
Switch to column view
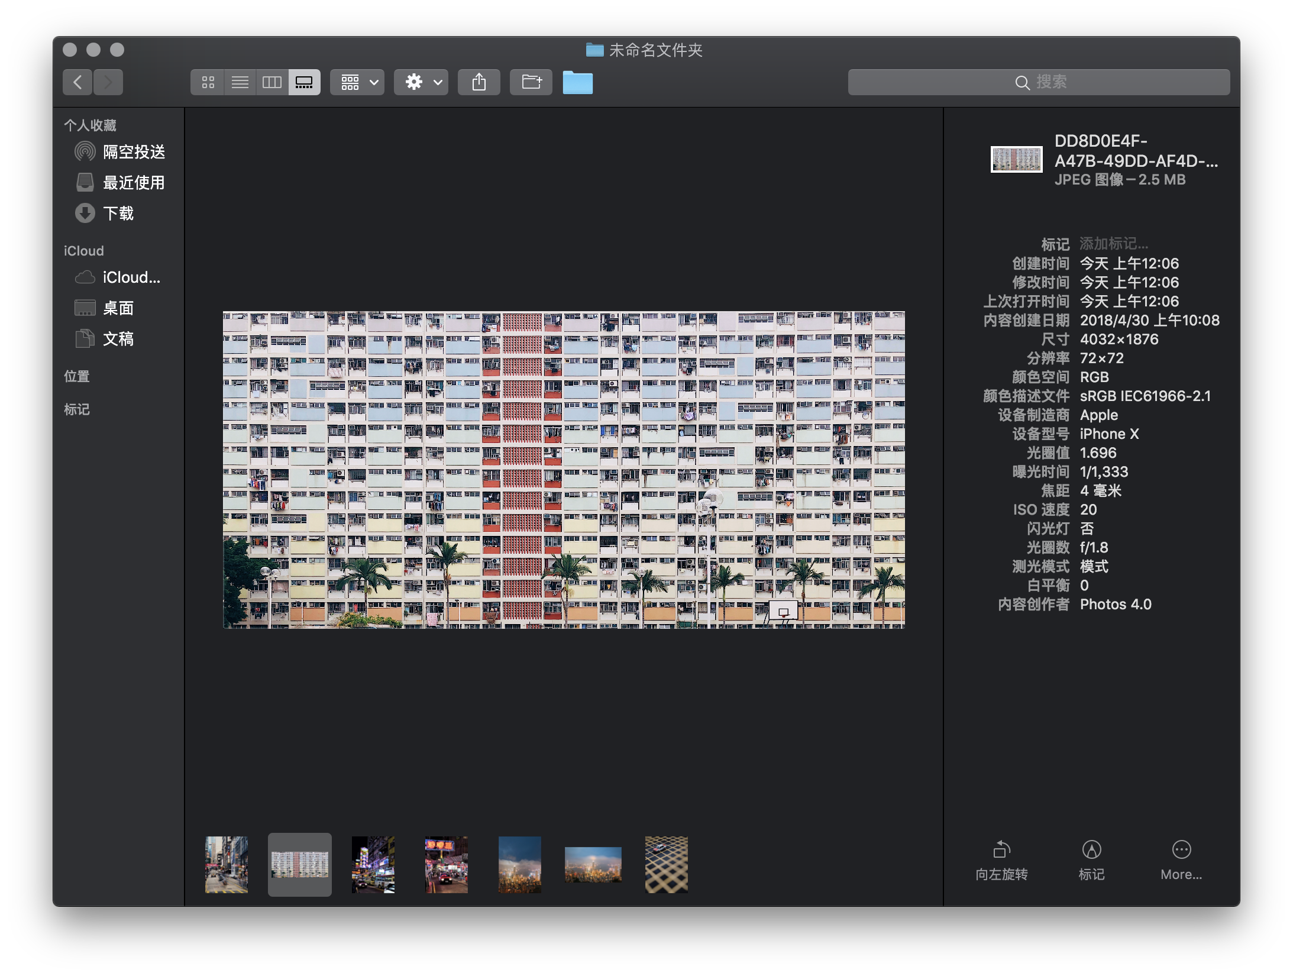271,82
